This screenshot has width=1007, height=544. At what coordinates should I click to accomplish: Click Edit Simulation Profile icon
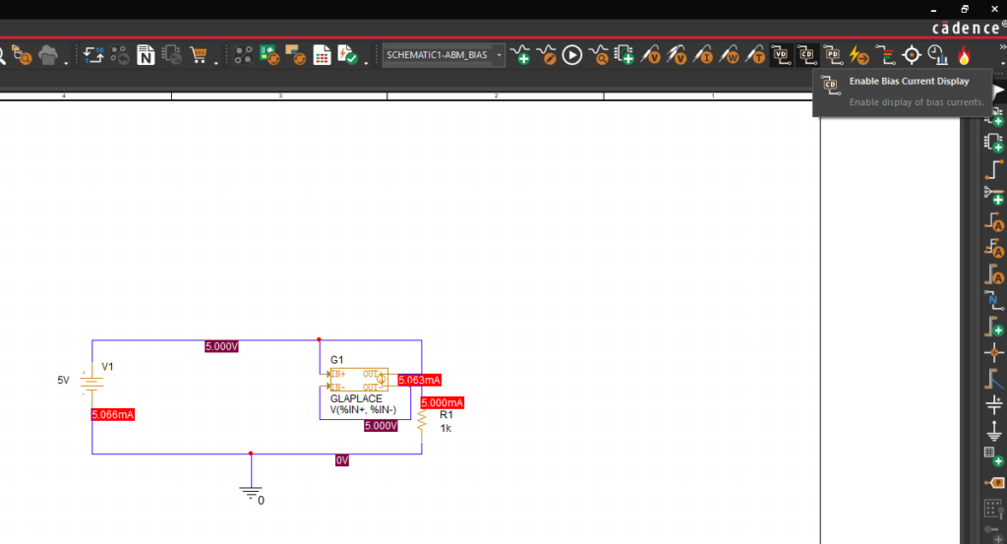pyautogui.click(x=547, y=55)
